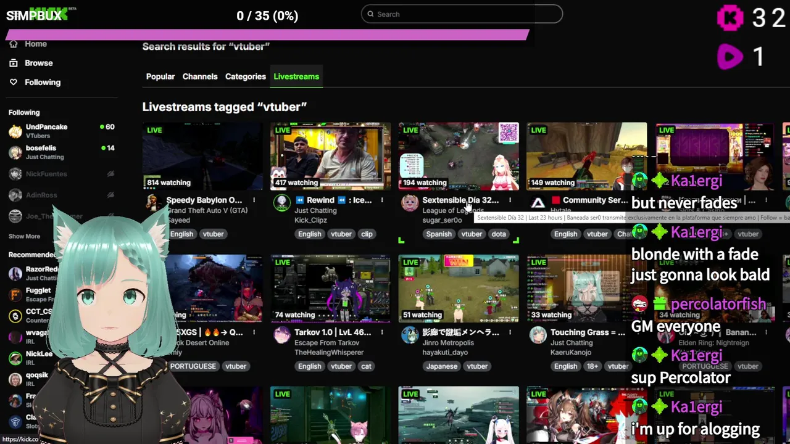This screenshot has height=444, width=790.
Task: Click the search magnifier icon
Action: 370,14
